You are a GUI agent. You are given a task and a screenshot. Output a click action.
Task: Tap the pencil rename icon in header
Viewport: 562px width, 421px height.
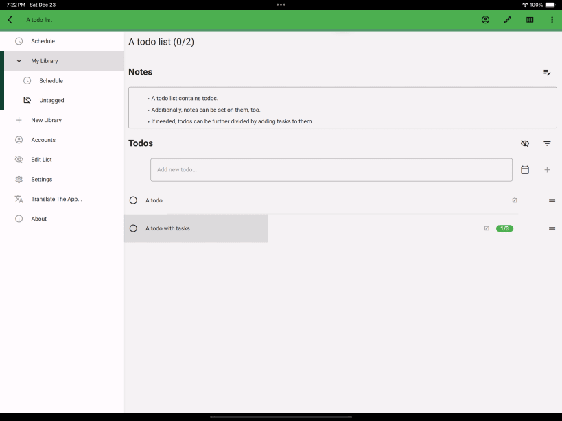(508, 20)
